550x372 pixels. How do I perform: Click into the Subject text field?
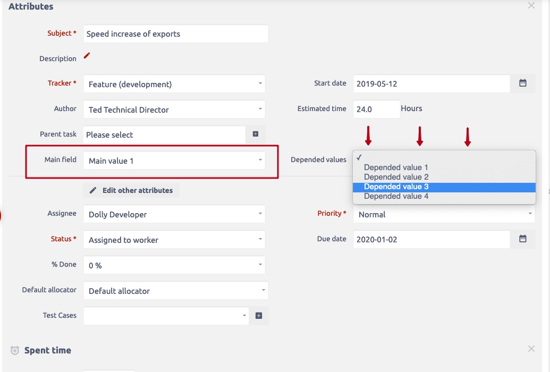tap(175, 34)
